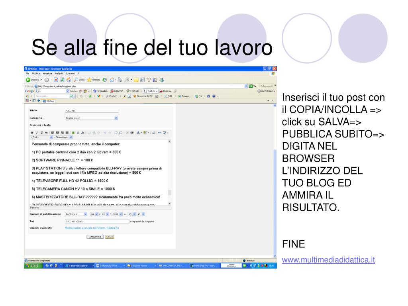Open the year dropdown showing 2008
Screen dimensions: 408x306
click(x=117, y=214)
